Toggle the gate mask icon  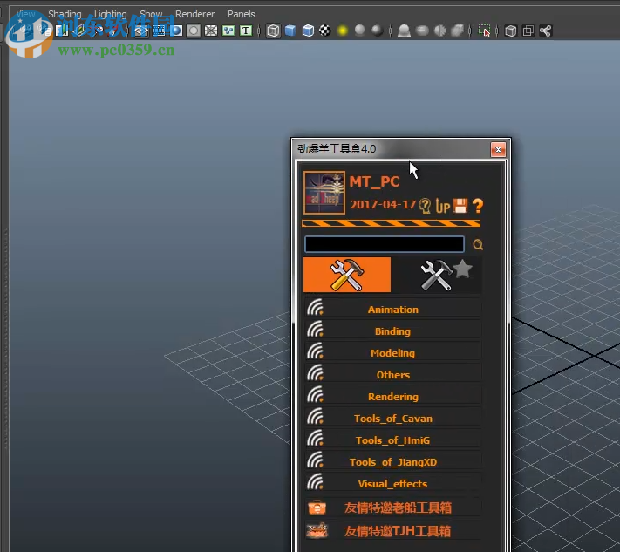point(194,31)
